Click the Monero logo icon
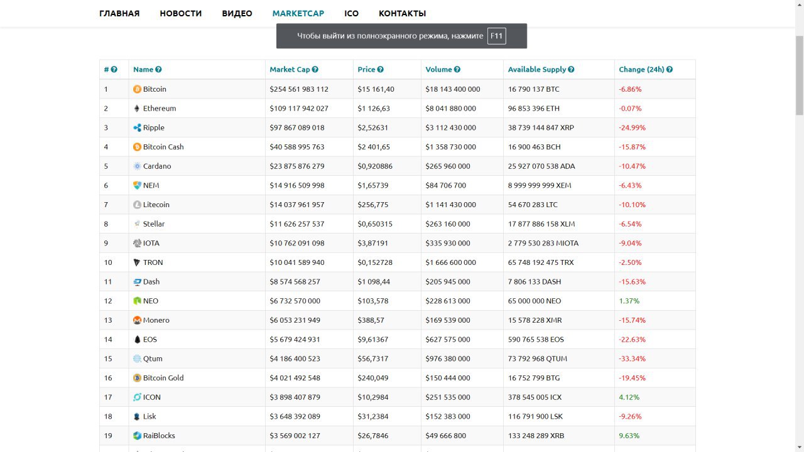Viewport: 804px width, 452px height. point(137,320)
